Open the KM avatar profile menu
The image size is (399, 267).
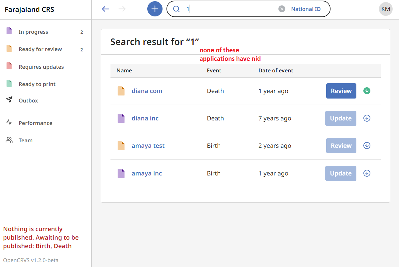(x=385, y=9)
